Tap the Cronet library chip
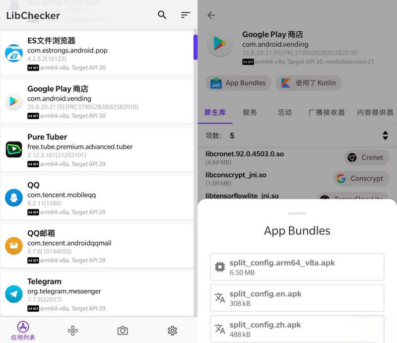The width and height of the screenshot is (397, 343). click(x=367, y=157)
